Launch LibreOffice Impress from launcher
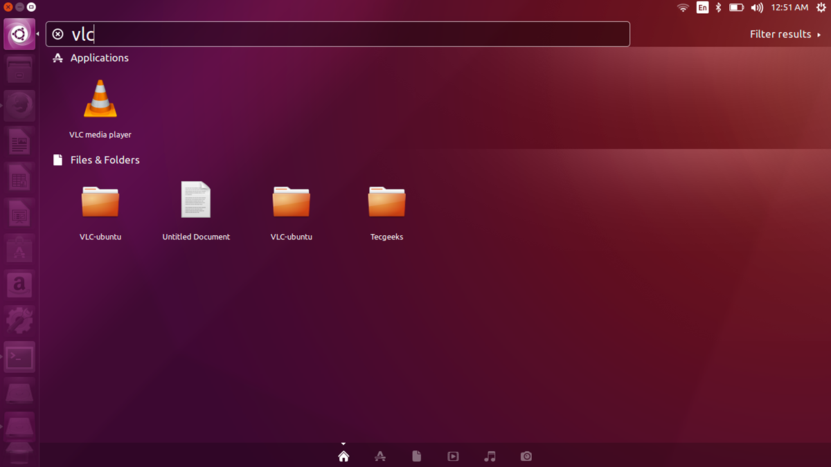 (19, 214)
